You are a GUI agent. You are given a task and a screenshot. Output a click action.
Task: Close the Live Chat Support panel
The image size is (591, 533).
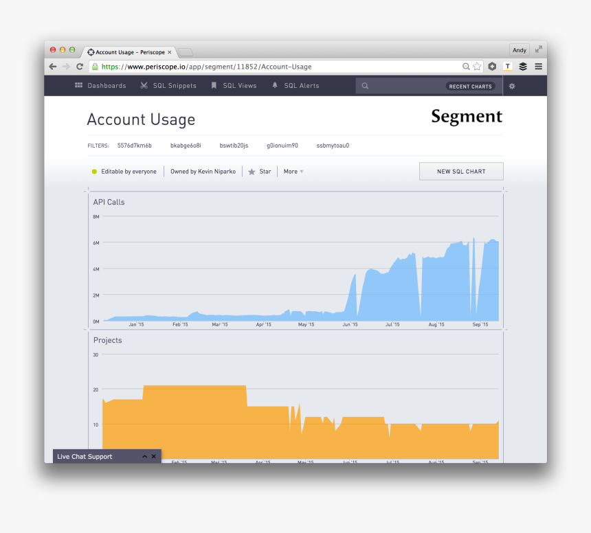(154, 457)
